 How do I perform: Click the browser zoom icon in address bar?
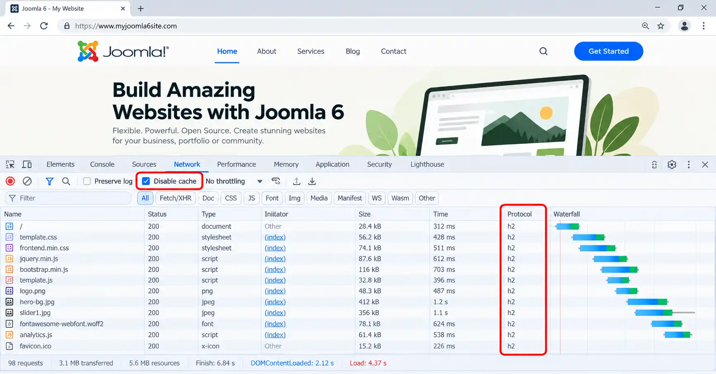click(645, 26)
